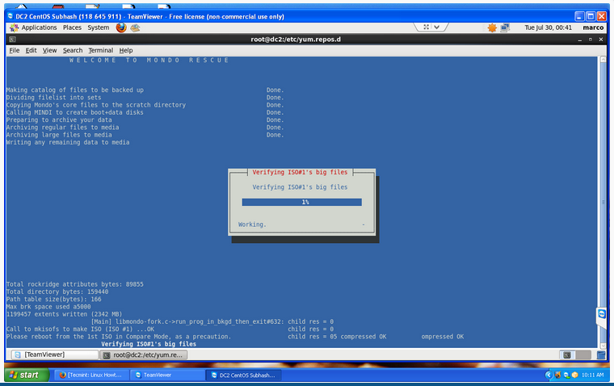The image size is (614, 386).
Task: Click the red dialog title 'Verifying ISO#1's big files'
Action: coord(300,172)
